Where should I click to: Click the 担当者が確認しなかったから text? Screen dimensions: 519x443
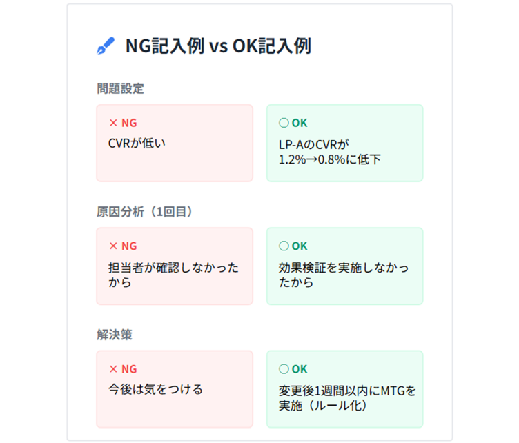pyautogui.click(x=173, y=275)
